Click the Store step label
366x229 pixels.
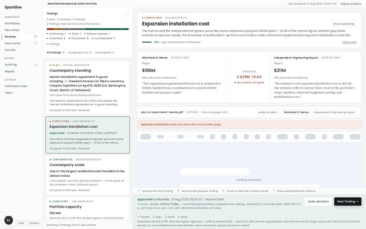pyautogui.click(x=182, y=217)
